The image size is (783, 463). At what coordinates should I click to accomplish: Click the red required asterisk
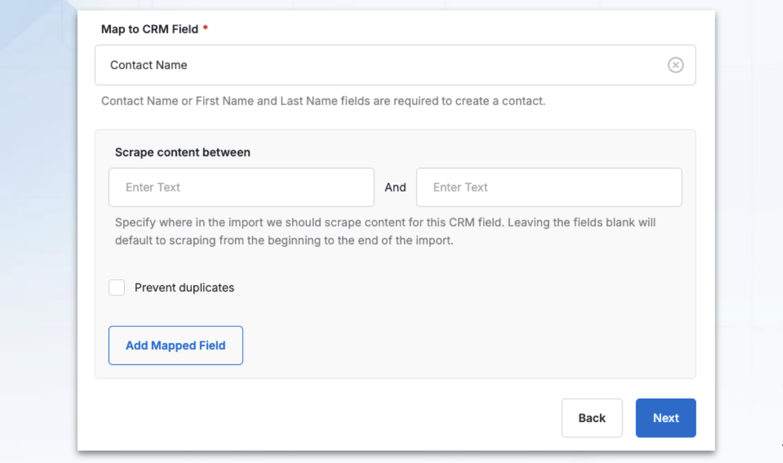point(205,29)
